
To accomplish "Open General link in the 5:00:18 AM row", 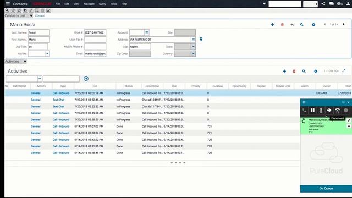I will (x=35, y=93).
